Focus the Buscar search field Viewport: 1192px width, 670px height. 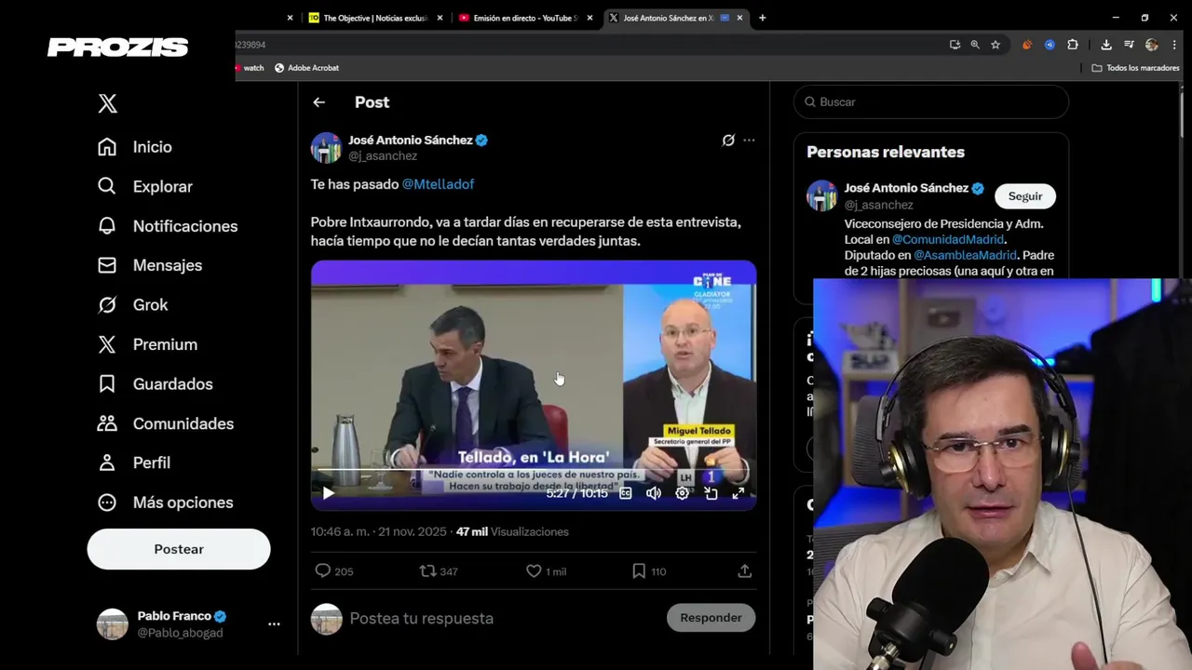coord(931,101)
